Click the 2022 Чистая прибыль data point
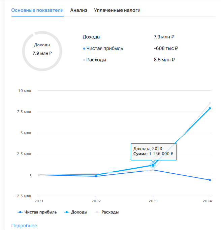221x230 pixels. (x=96, y=176)
